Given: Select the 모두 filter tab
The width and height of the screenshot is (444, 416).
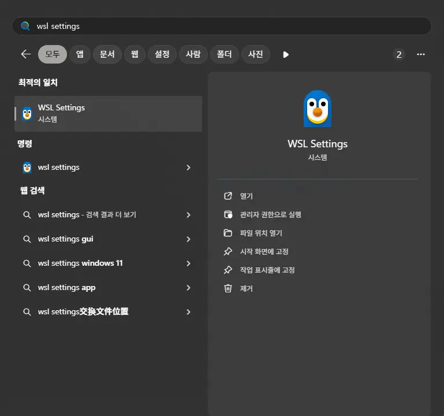Looking at the screenshot, I should point(53,54).
